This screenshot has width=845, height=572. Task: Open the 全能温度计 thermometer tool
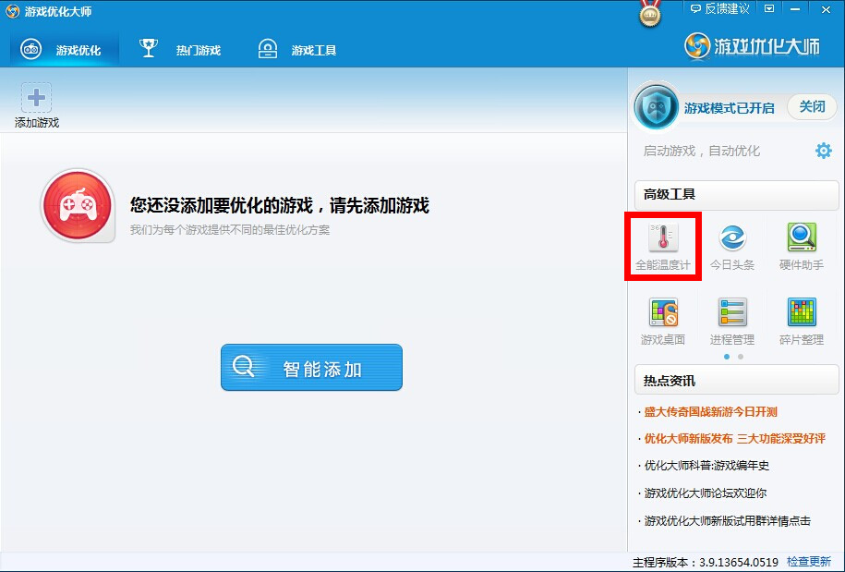(663, 247)
